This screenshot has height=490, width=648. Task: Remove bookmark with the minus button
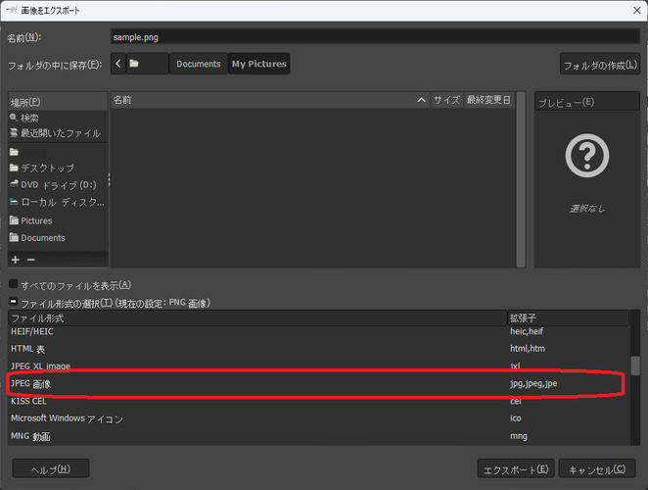[31, 260]
